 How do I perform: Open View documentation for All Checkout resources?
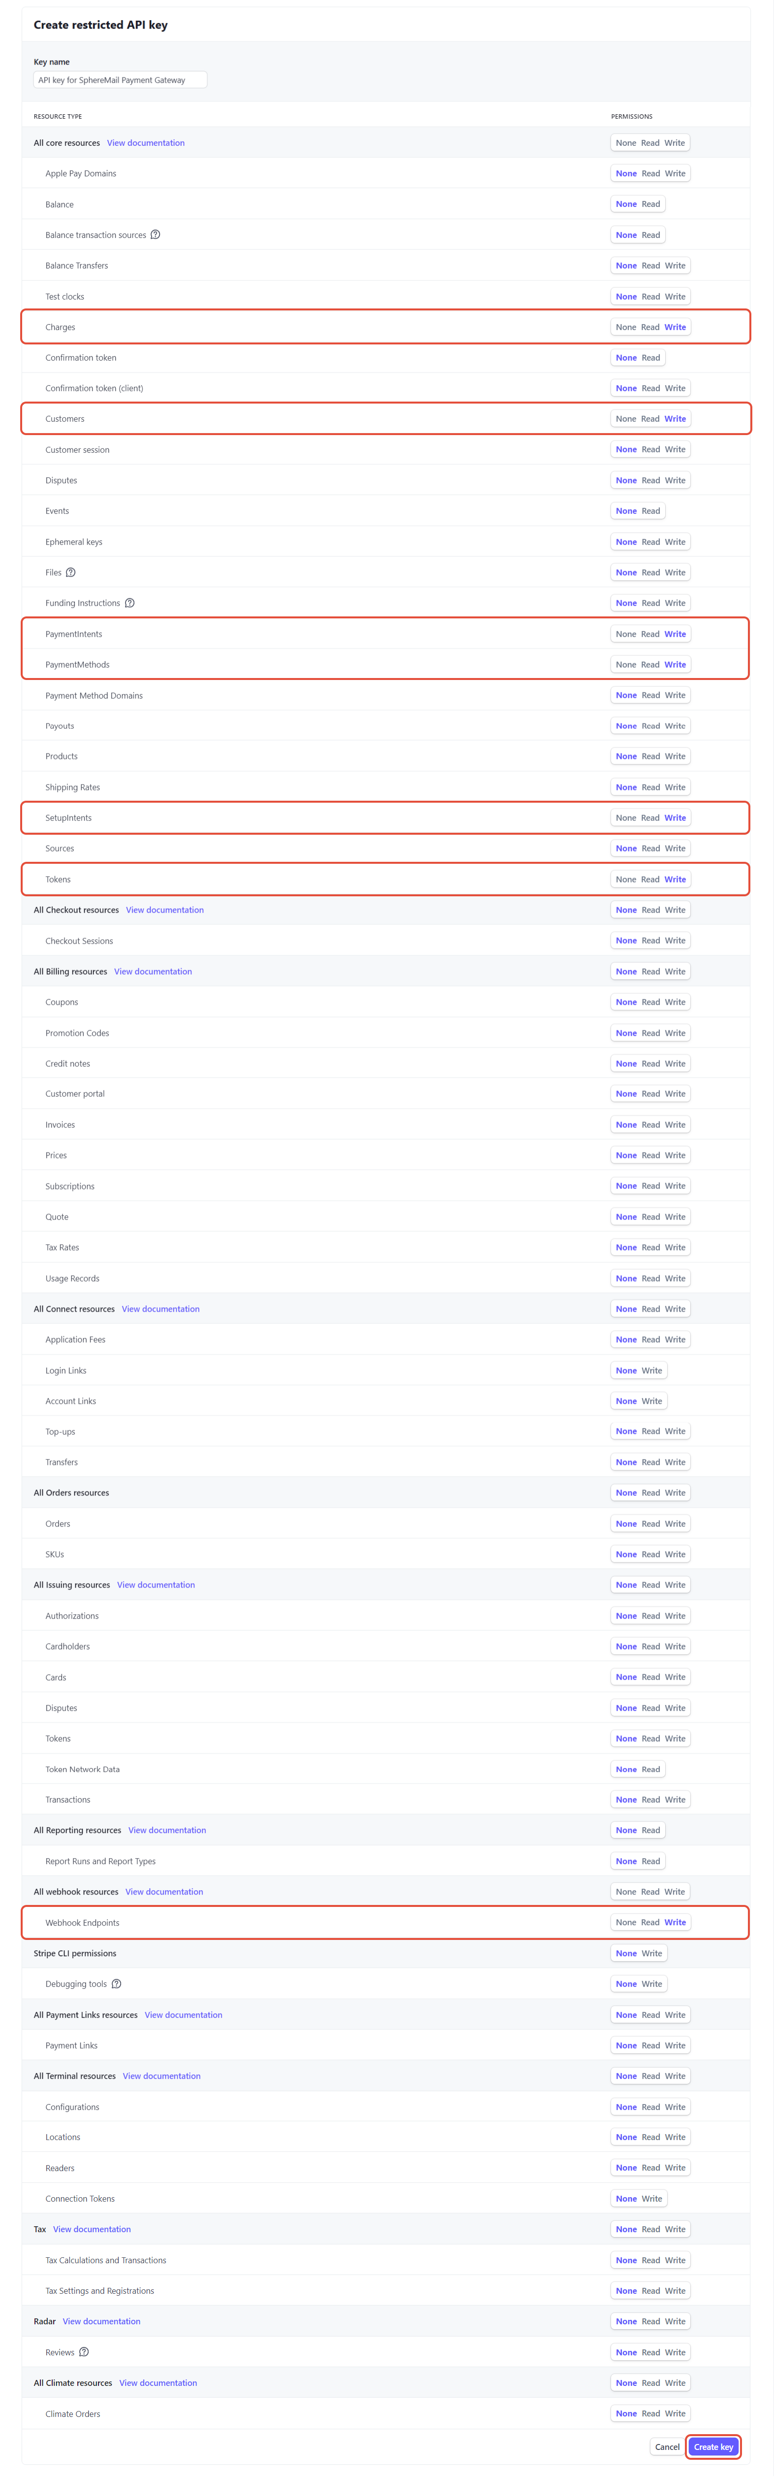(164, 910)
